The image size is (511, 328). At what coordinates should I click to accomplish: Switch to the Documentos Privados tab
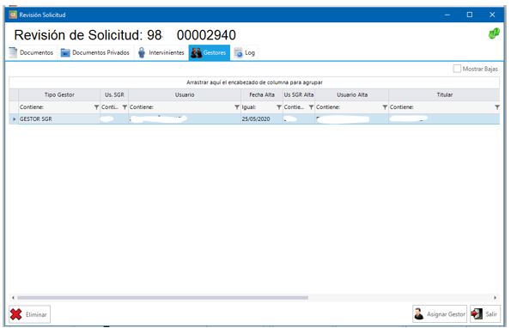coord(95,52)
